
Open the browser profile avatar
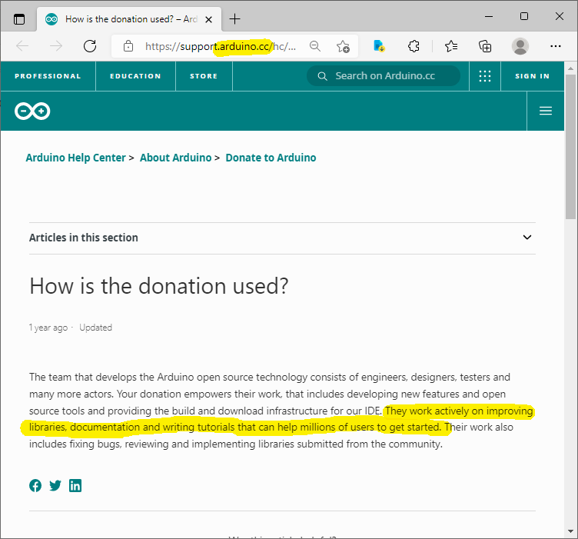tap(520, 46)
